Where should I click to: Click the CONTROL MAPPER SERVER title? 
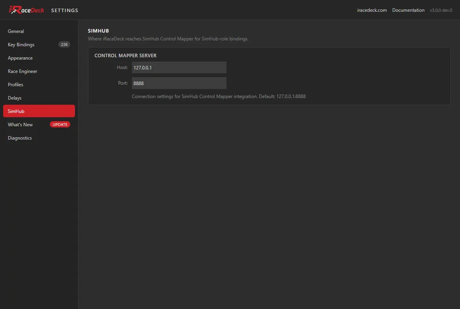coord(125,55)
